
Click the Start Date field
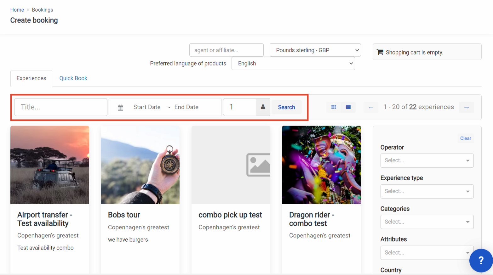coord(147,107)
